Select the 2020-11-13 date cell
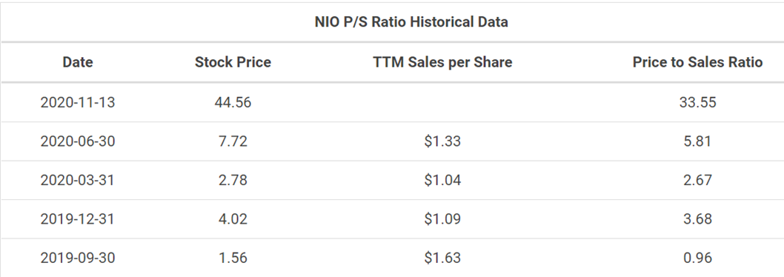Viewport: 784px width, 277px height. (x=78, y=102)
